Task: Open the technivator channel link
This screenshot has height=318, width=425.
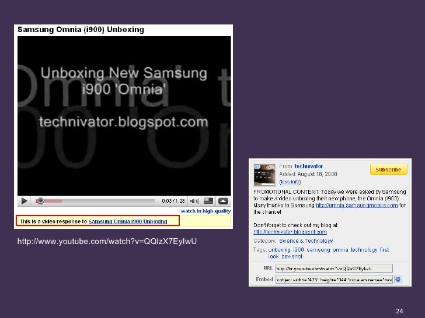Action: coord(308,166)
